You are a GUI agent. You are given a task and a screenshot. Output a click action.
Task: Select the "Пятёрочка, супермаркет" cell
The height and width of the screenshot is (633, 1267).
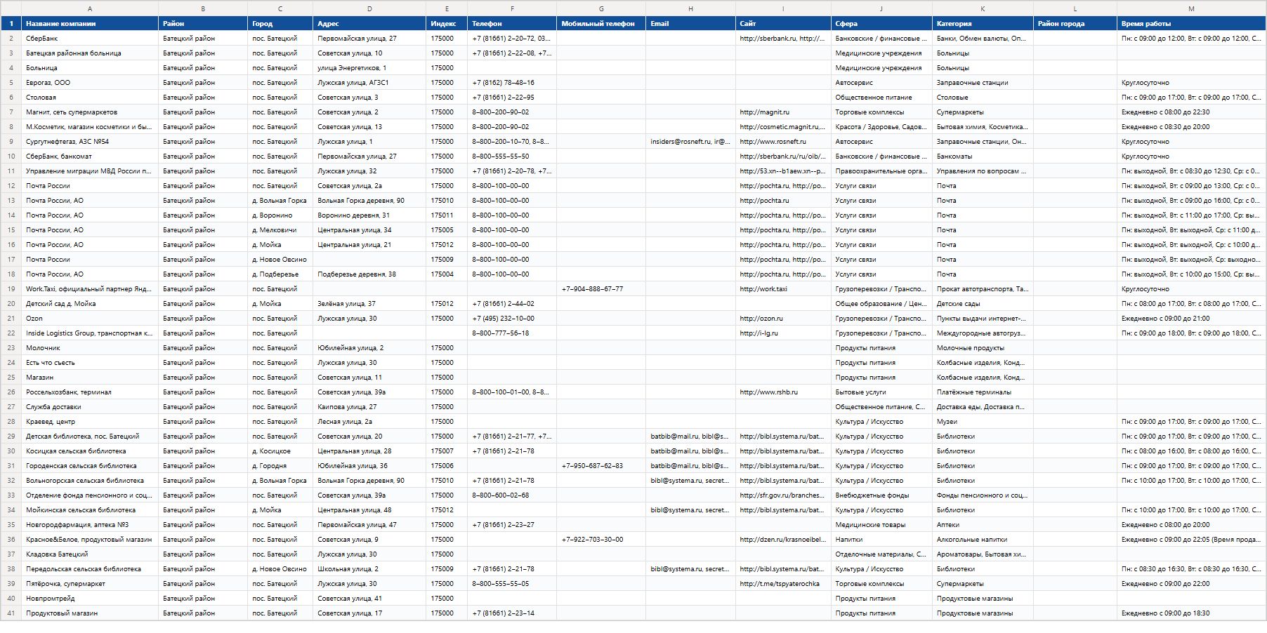90,584
